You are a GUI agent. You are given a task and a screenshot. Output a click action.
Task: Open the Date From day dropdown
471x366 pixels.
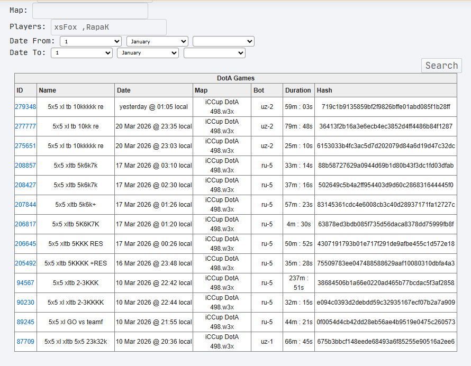[x=90, y=41]
